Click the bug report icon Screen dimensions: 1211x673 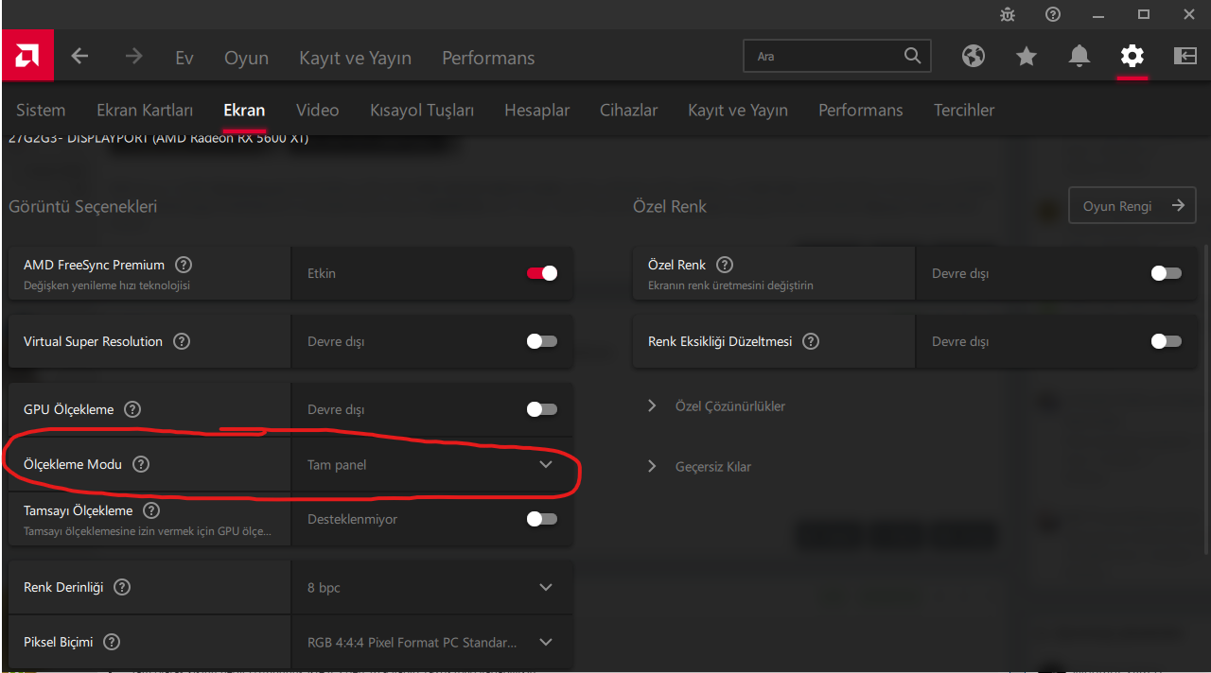click(1008, 14)
